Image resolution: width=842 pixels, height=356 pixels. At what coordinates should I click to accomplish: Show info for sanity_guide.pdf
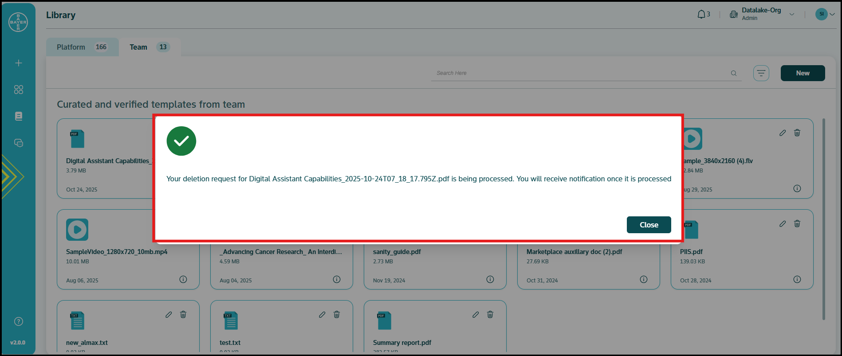[x=490, y=279]
